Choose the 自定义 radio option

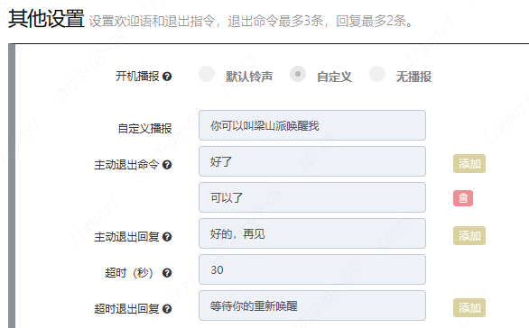pos(298,74)
